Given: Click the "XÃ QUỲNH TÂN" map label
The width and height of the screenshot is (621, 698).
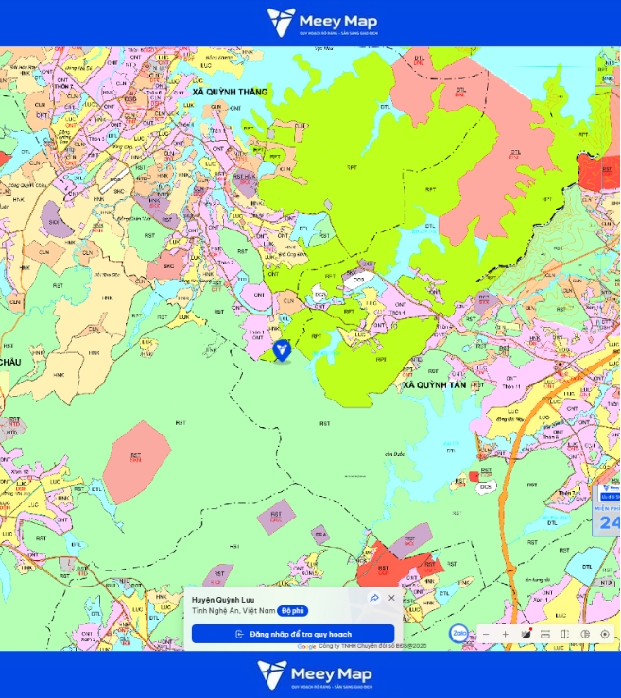Looking at the screenshot, I should coord(435,385).
